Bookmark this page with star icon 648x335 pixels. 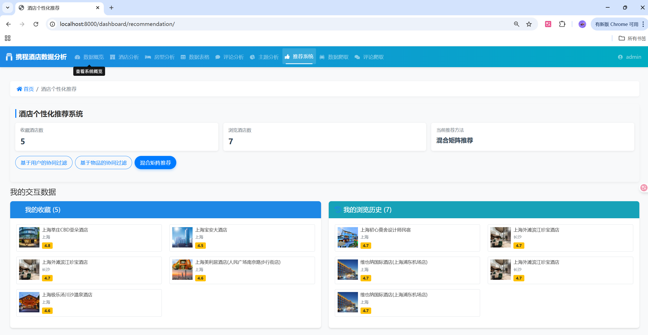coord(529,24)
